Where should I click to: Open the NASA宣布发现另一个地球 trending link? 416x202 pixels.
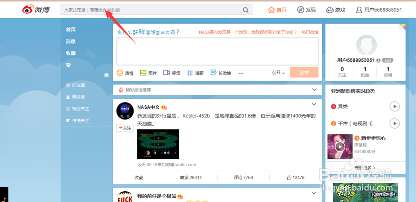coord(248,32)
